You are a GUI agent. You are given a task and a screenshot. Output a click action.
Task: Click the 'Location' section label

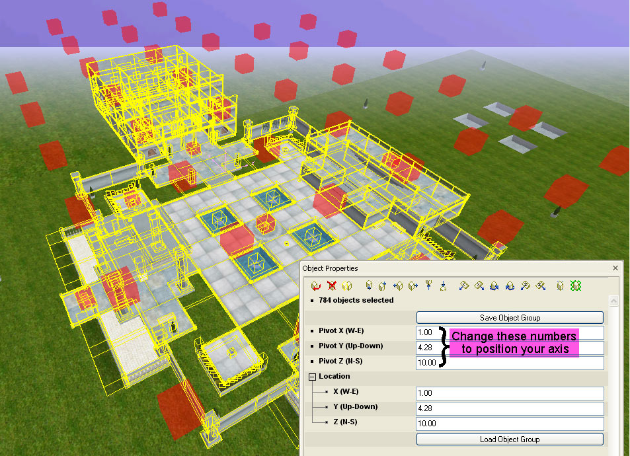pos(335,377)
